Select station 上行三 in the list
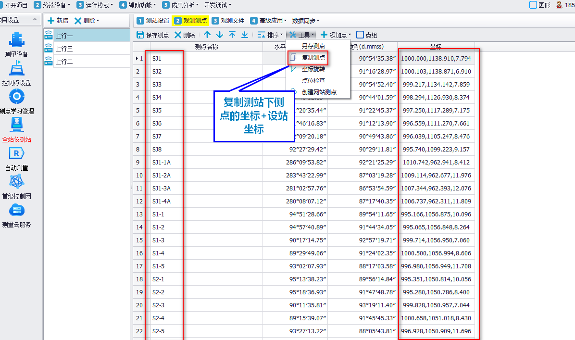The width and height of the screenshot is (575, 340). tap(64, 49)
